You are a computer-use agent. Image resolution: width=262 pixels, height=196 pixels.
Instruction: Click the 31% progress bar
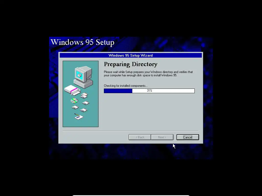coord(149,91)
